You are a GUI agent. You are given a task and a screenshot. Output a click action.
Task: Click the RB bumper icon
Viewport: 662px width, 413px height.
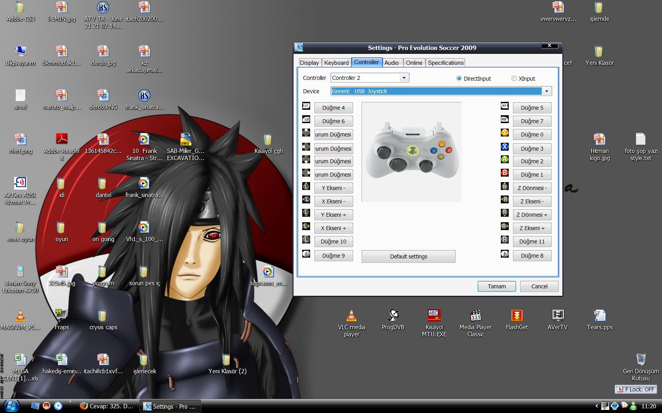505,120
